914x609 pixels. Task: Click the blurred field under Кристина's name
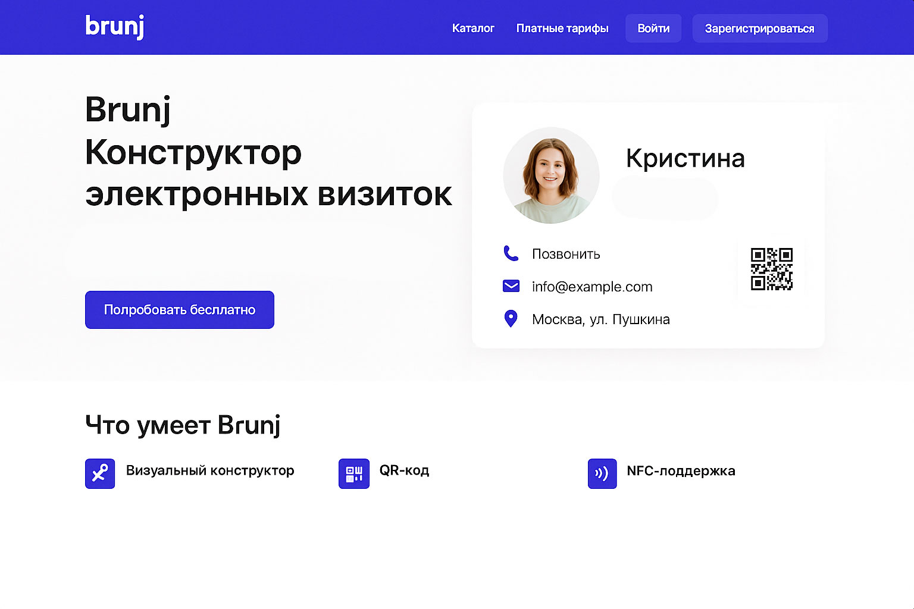665,199
